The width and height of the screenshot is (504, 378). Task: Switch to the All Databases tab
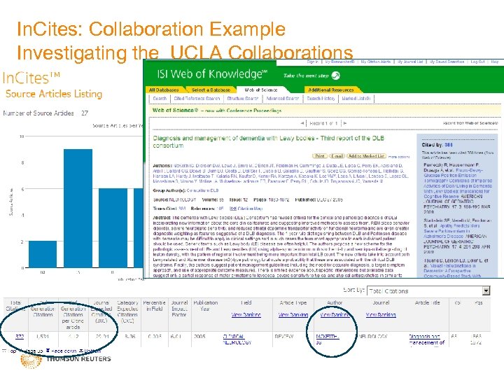click(x=164, y=90)
